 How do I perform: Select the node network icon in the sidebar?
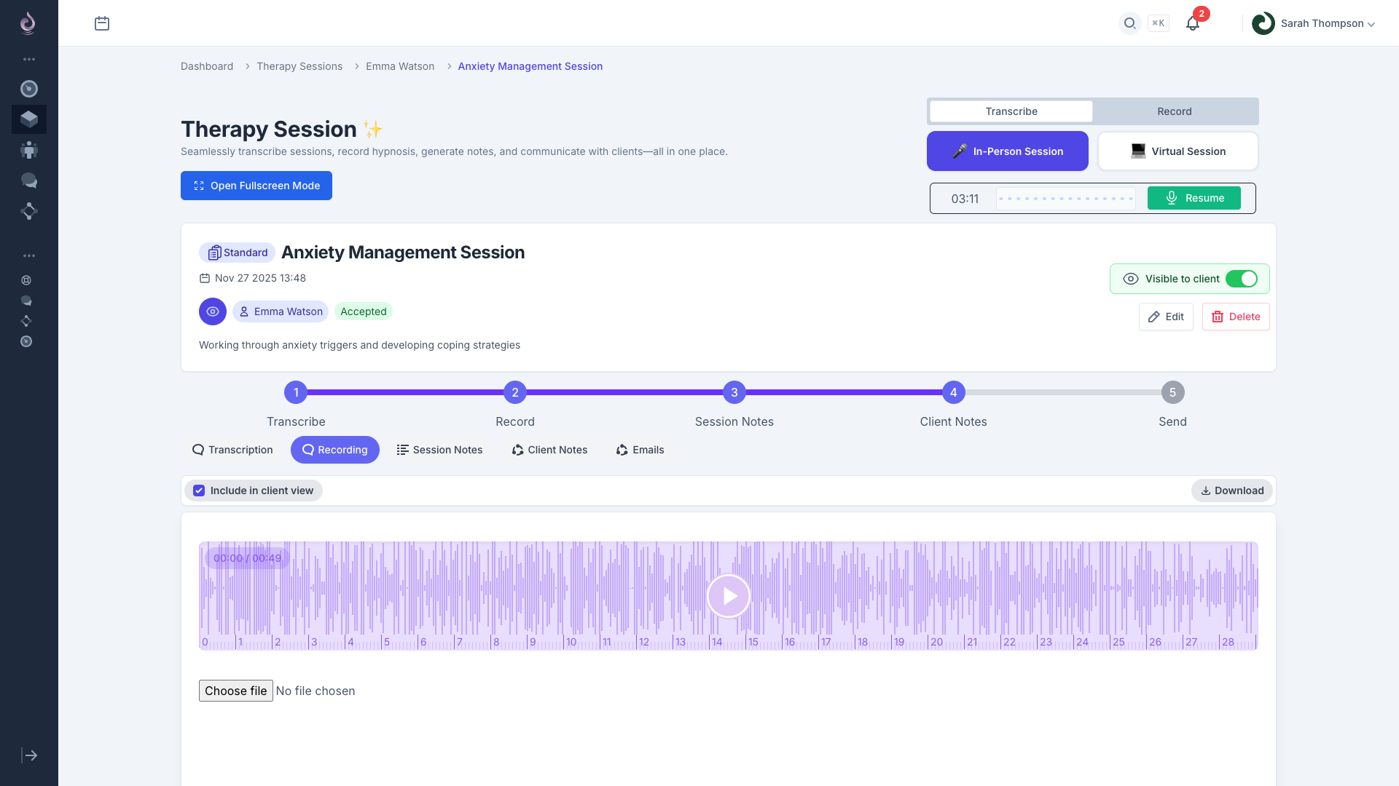click(x=29, y=211)
